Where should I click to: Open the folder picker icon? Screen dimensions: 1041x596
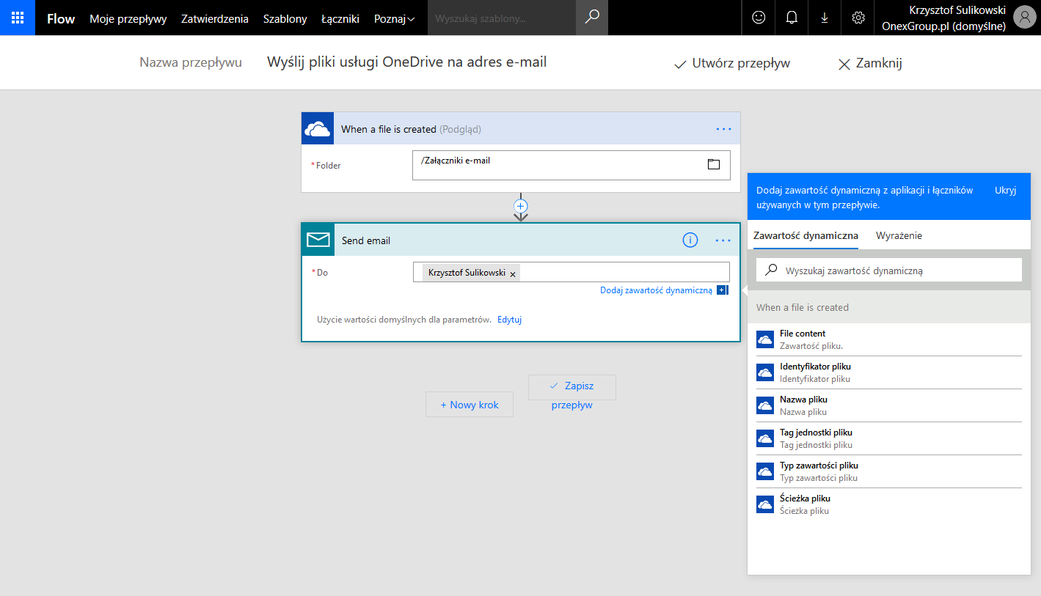tap(714, 164)
